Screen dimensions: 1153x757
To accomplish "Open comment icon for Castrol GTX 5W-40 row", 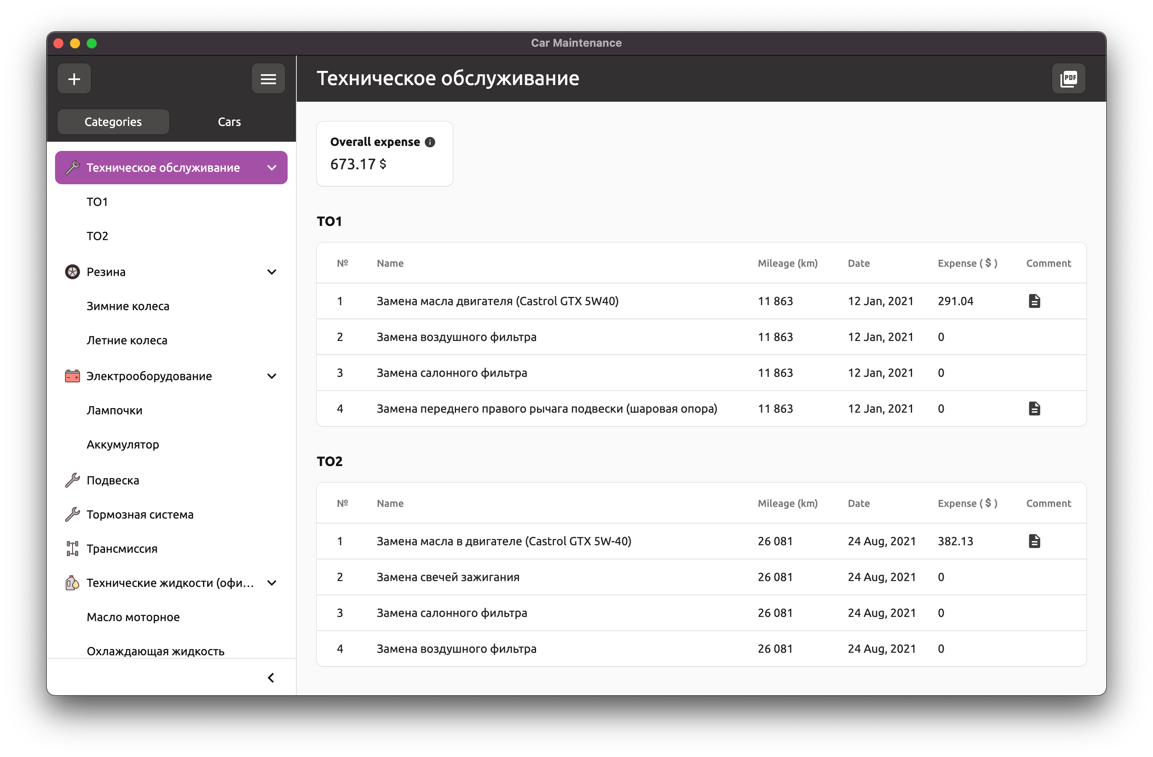I will pyautogui.click(x=1034, y=541).
